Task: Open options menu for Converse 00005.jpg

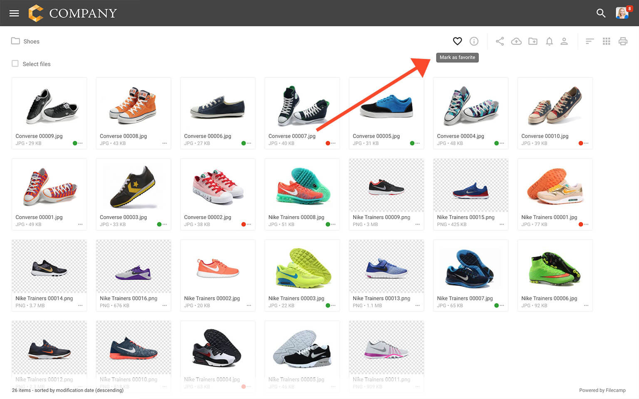Action: tap(418, 143)
